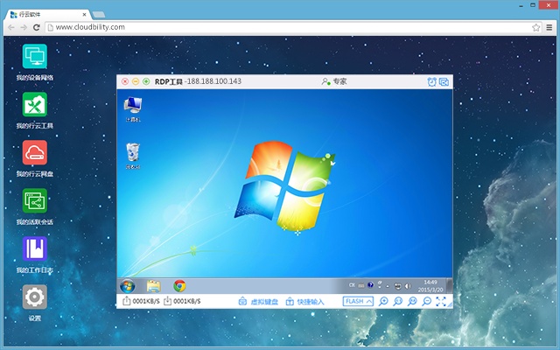
Task: Click the zoom in magnifier icon
Action: [x=383, y=301]
